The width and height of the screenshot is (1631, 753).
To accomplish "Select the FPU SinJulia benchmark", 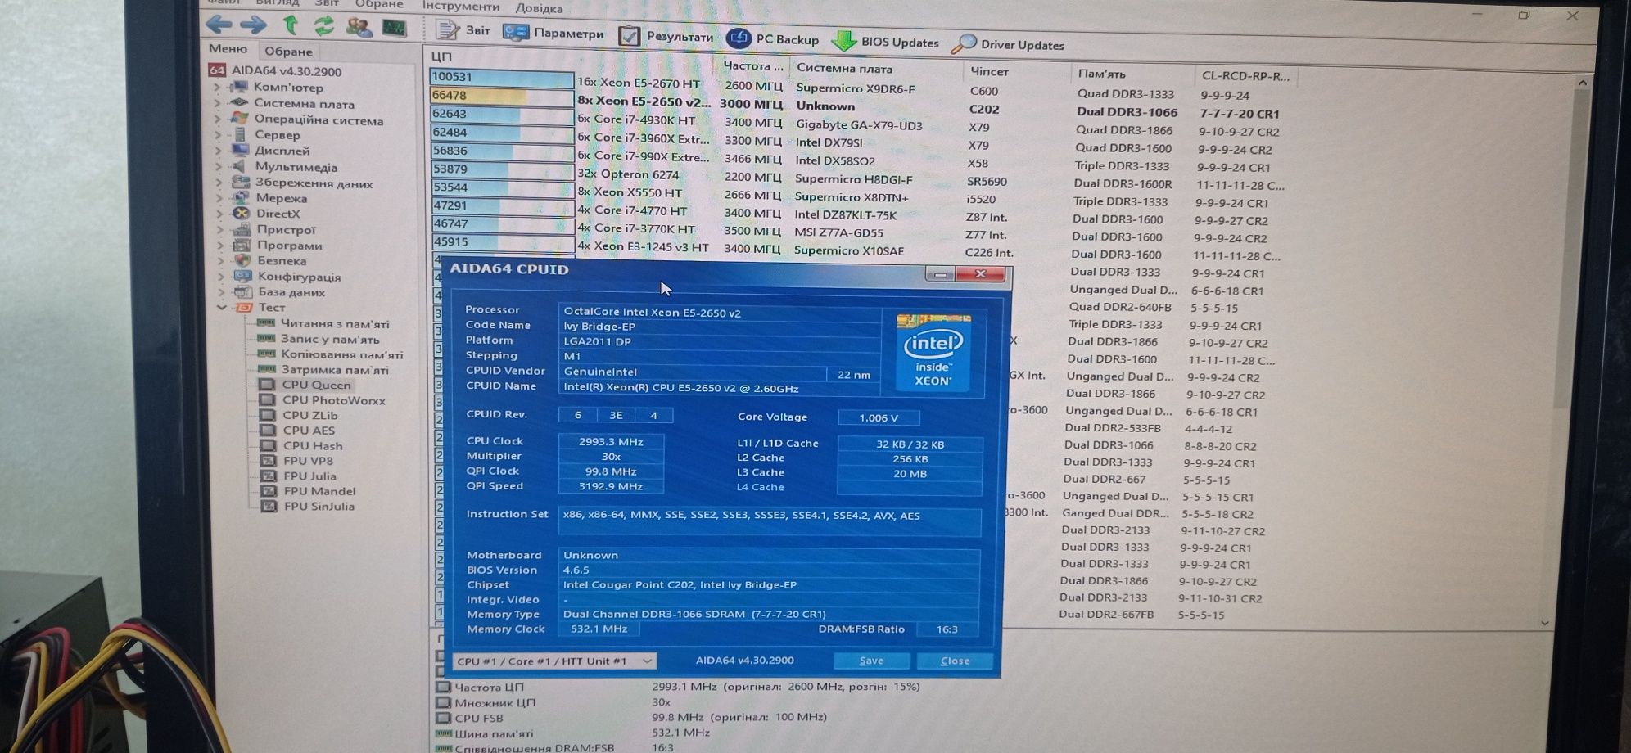I will pos(319,507).
